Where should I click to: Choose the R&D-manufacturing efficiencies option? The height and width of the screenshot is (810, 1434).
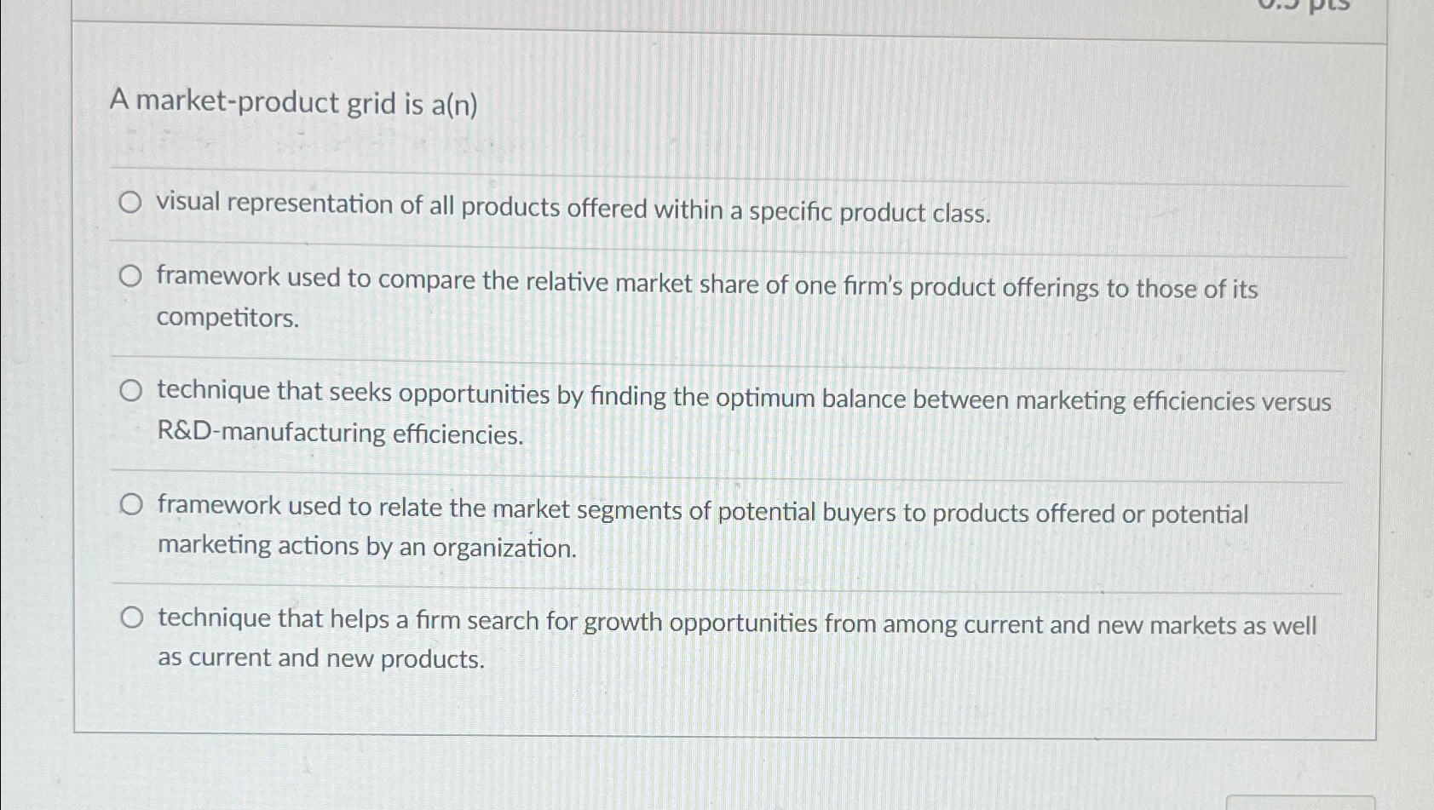[x=132, y=391]
